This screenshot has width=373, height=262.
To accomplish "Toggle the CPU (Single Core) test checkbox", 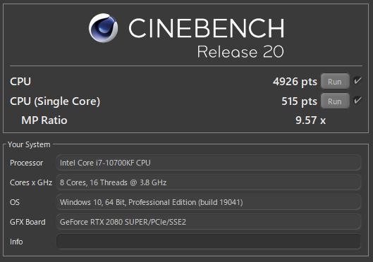I will click(357, 101).
